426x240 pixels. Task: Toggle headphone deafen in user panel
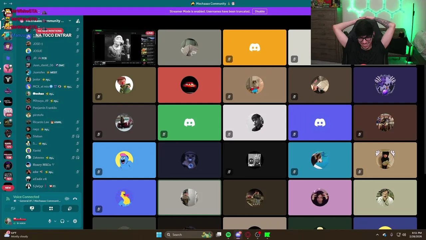point(62,221)
